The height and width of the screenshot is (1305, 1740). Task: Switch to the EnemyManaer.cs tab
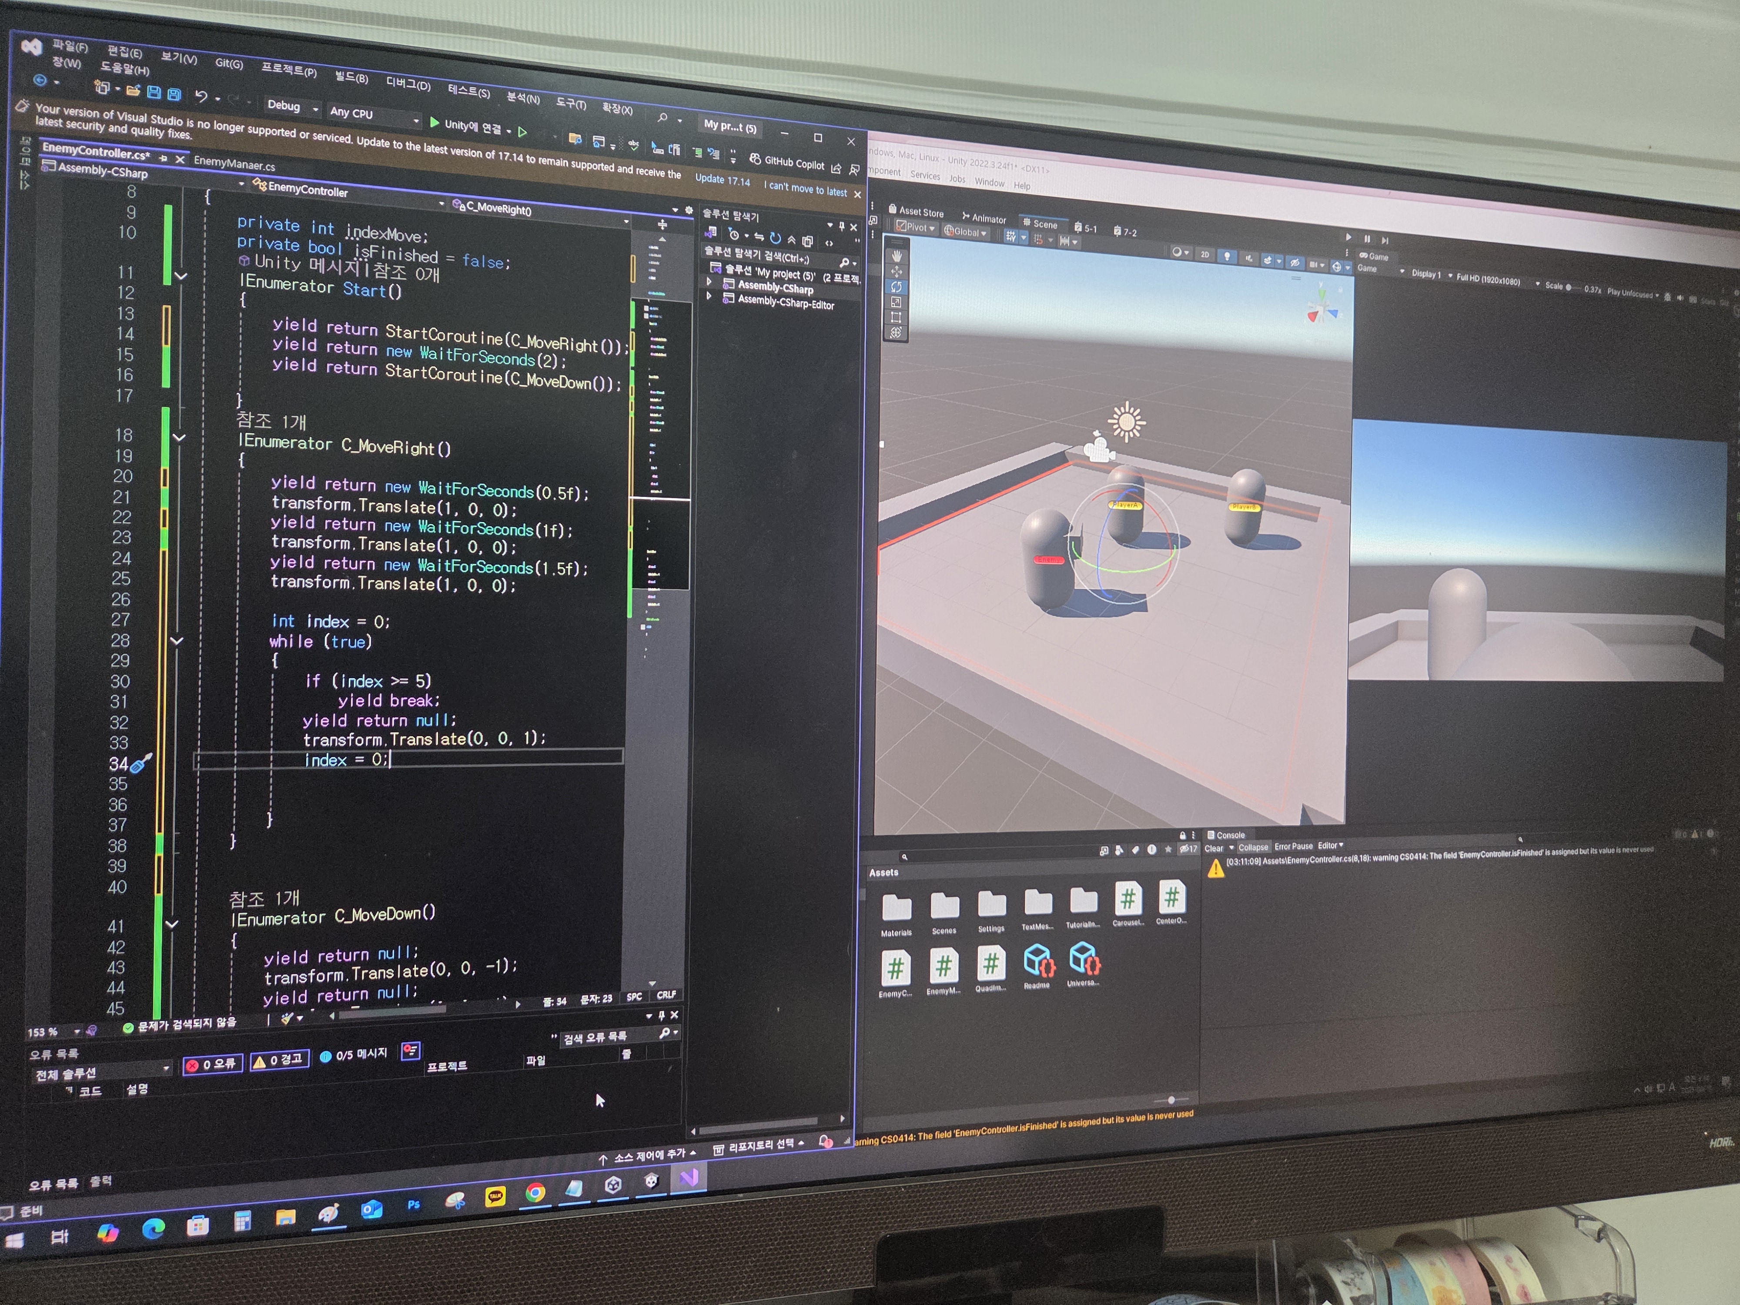[234, 163]
